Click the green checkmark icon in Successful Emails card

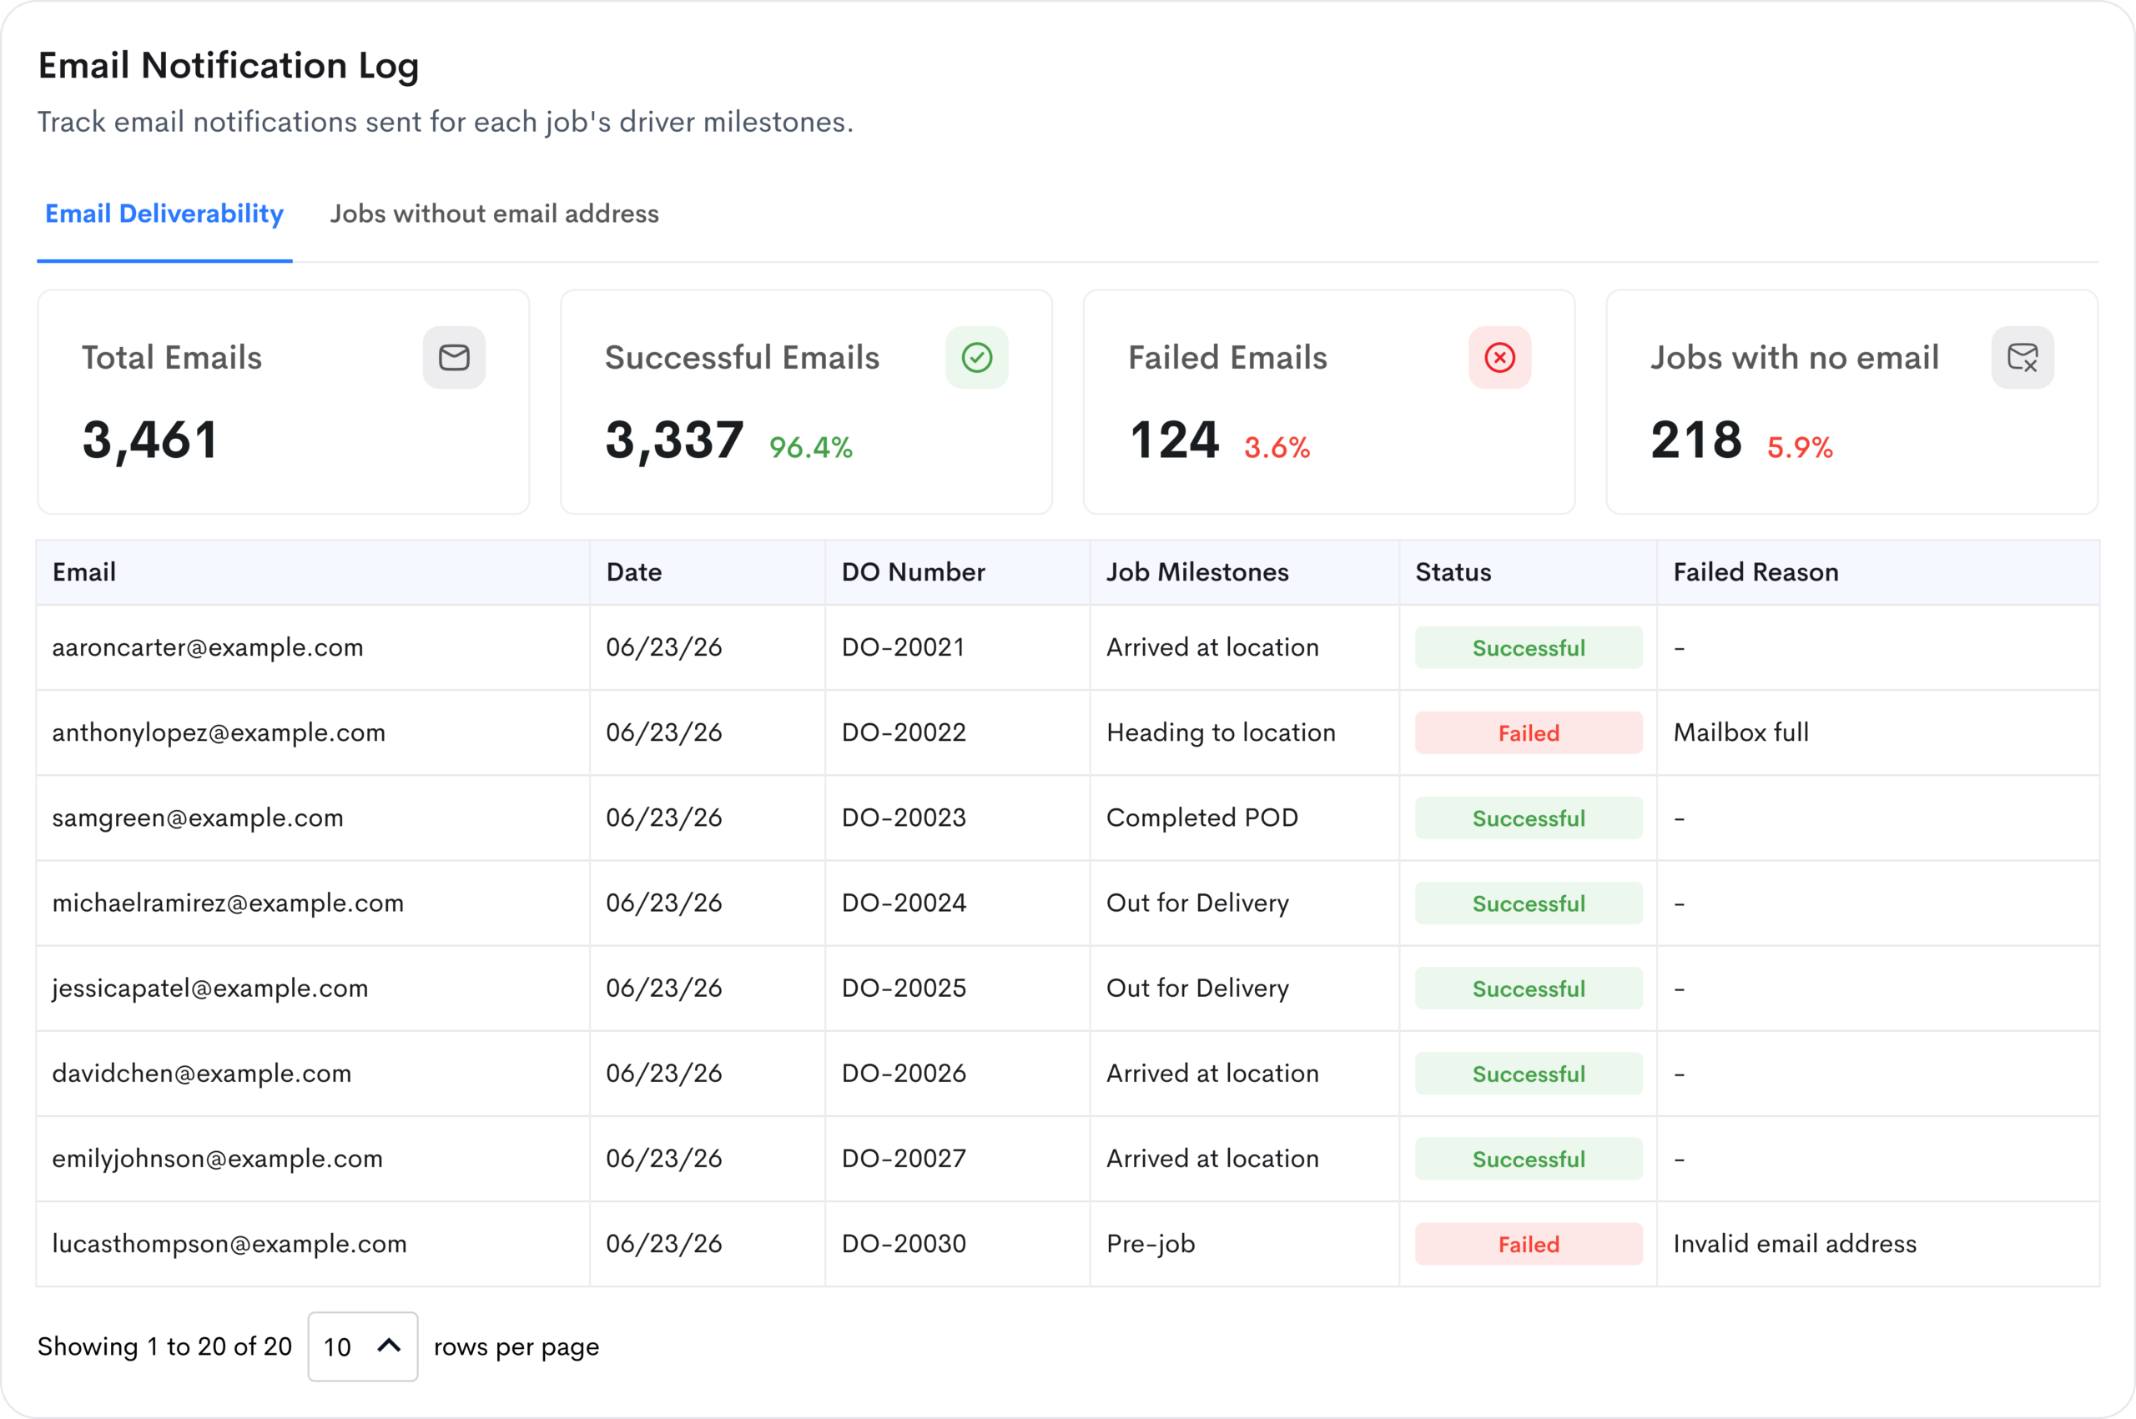coord(978,358)
